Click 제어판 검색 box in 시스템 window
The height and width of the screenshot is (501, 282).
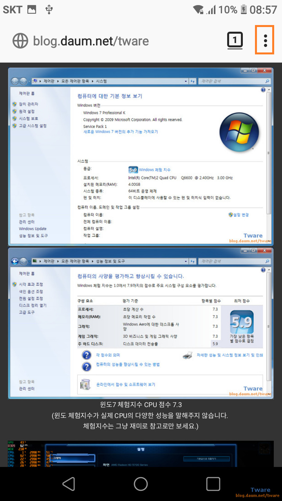point(235,81)
